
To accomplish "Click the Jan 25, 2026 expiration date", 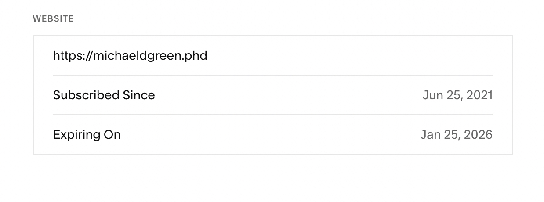I will click(x=456, y=135).
